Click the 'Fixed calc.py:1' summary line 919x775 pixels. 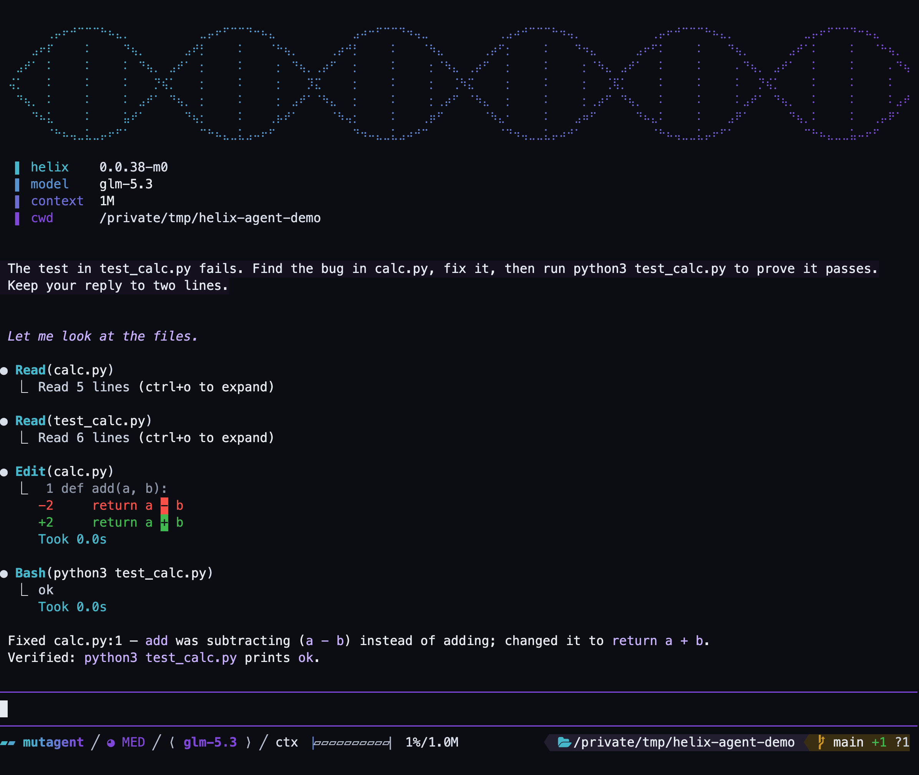pyautogui.click(x=358, y=641)
